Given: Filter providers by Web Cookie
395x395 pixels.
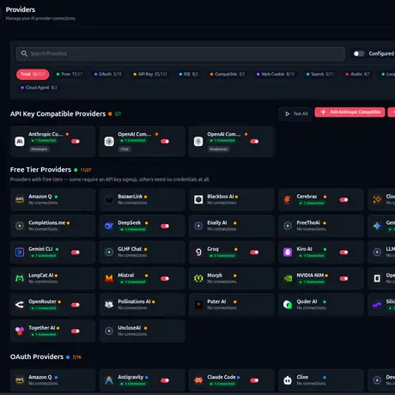Looking at the screenshot, I should point(276,74).
